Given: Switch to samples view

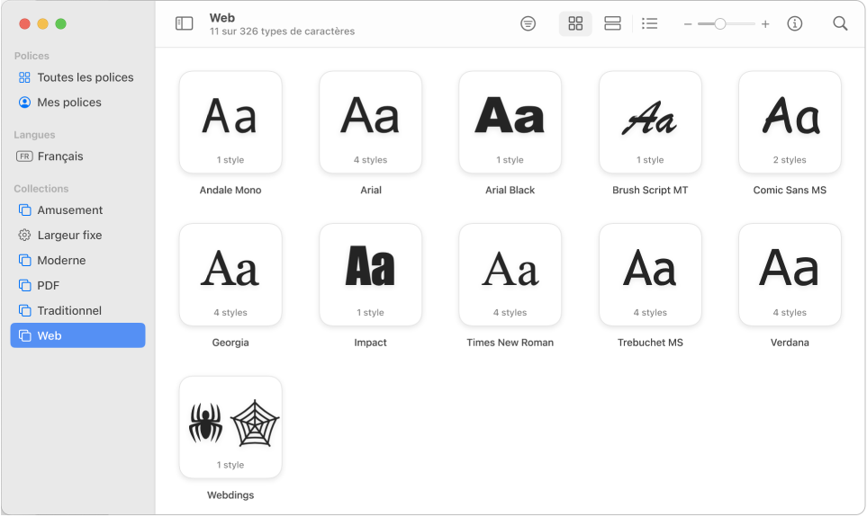Looking at the screenshot, I should [x=612, y=23].
